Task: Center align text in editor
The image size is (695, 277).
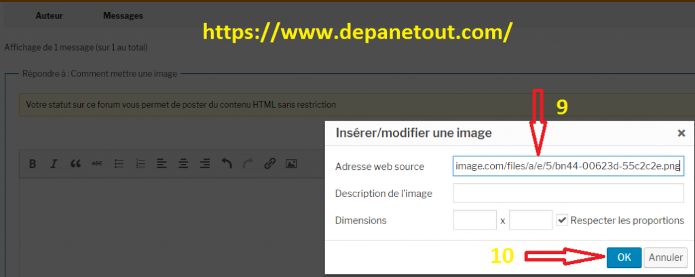Action: coord(183,164)
